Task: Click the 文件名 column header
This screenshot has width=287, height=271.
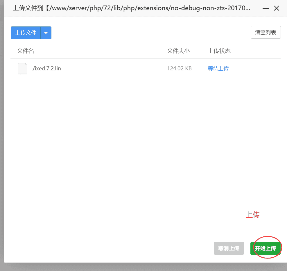Action: (26, 51)
